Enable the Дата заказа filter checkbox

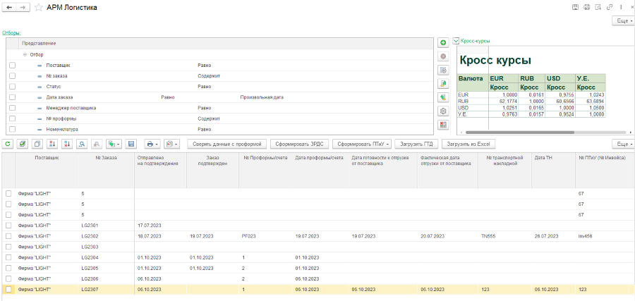click(13, 97)
